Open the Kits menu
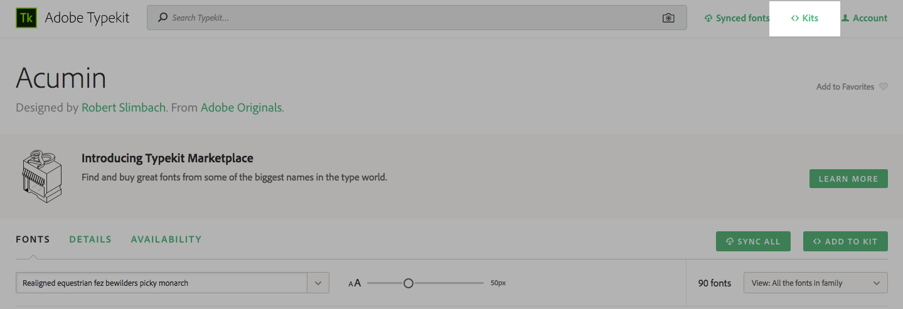The image size is (903, 309). click(804, 18)
